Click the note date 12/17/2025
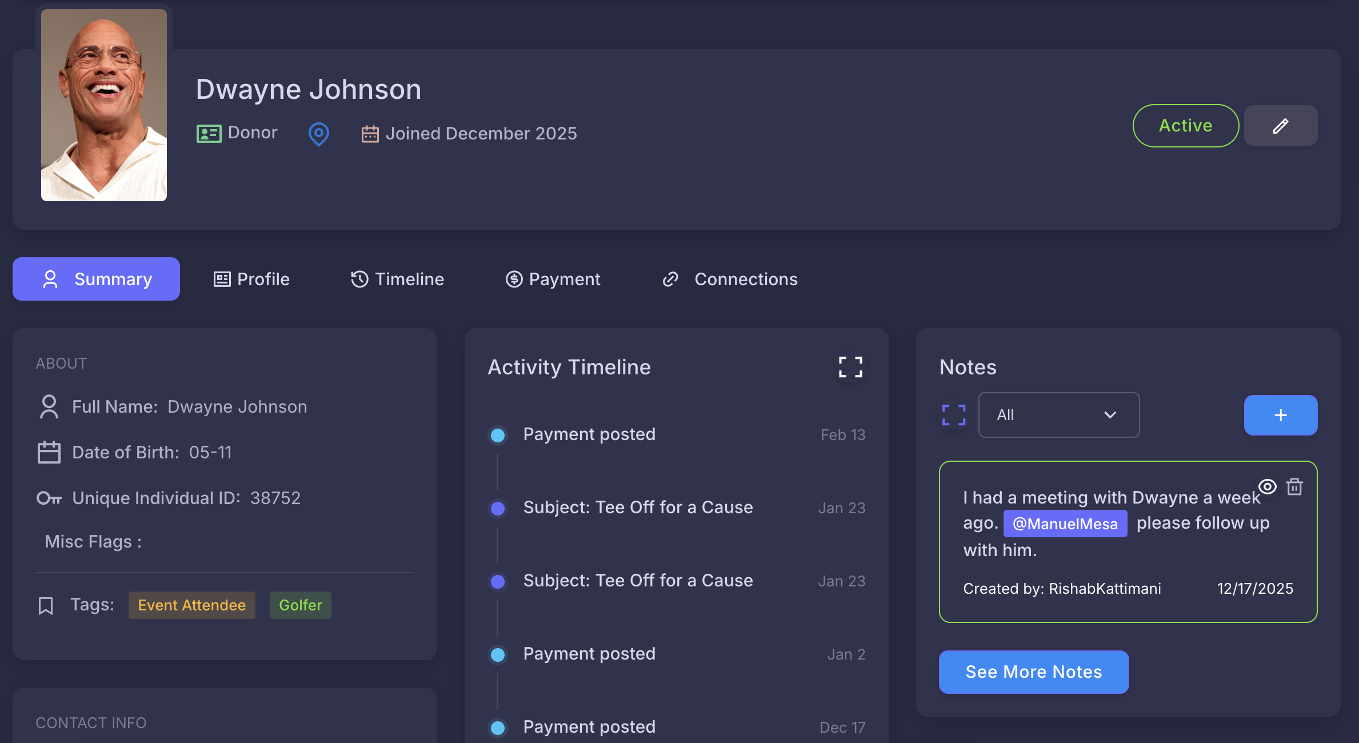Viewport: 1359px width, 743px height. coord(1255,589)
